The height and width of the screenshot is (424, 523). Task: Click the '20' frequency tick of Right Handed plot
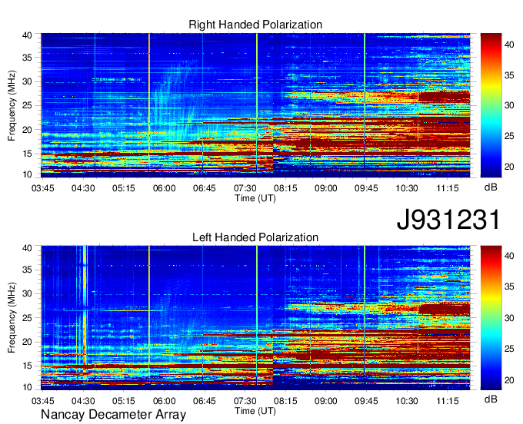(27, 130)
